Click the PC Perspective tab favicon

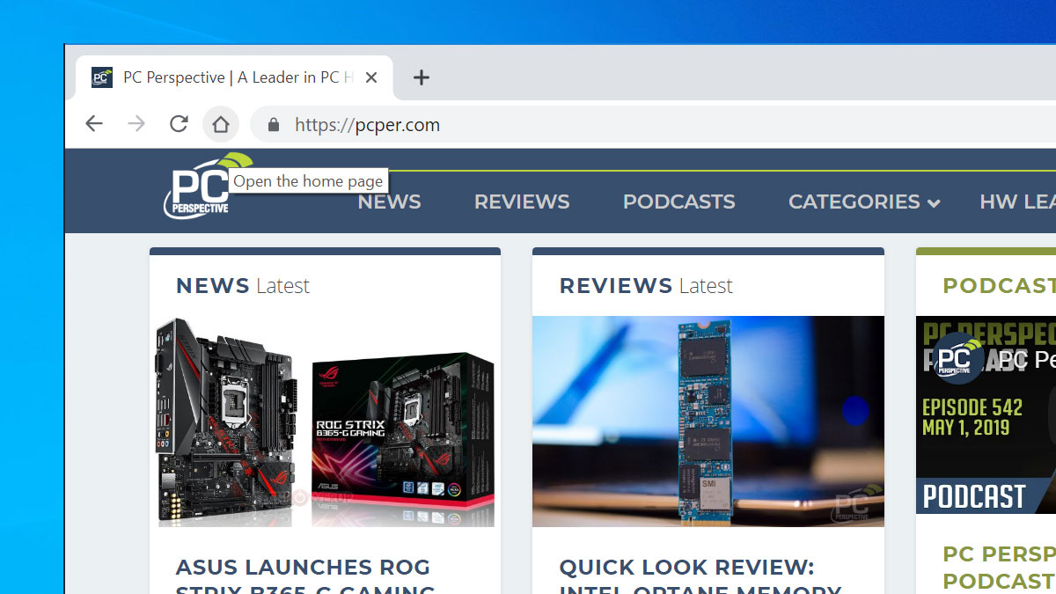pyautogui.click(x=102, y=77)
